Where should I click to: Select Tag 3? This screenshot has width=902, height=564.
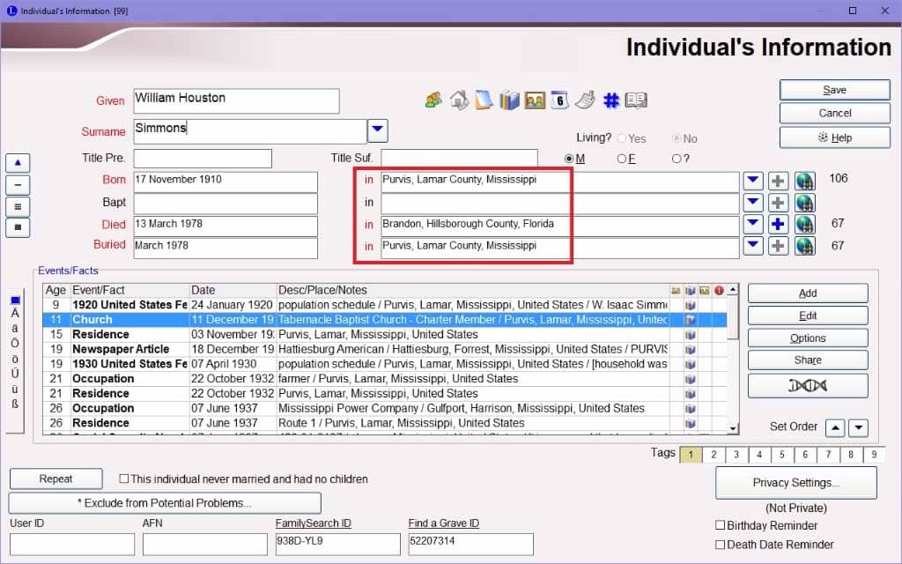click(736, 455)
